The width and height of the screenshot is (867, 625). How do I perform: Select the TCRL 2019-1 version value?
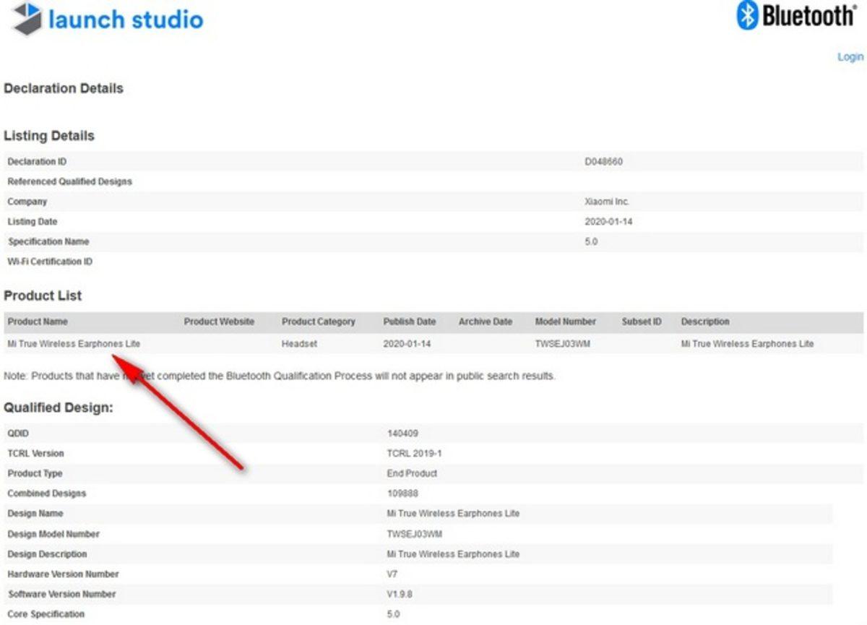(x=414, y=454)
